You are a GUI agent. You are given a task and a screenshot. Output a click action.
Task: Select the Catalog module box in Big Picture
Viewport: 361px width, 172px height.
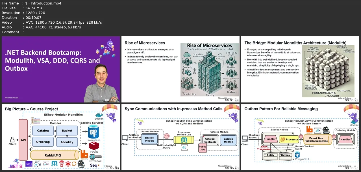tap(43, 131)
